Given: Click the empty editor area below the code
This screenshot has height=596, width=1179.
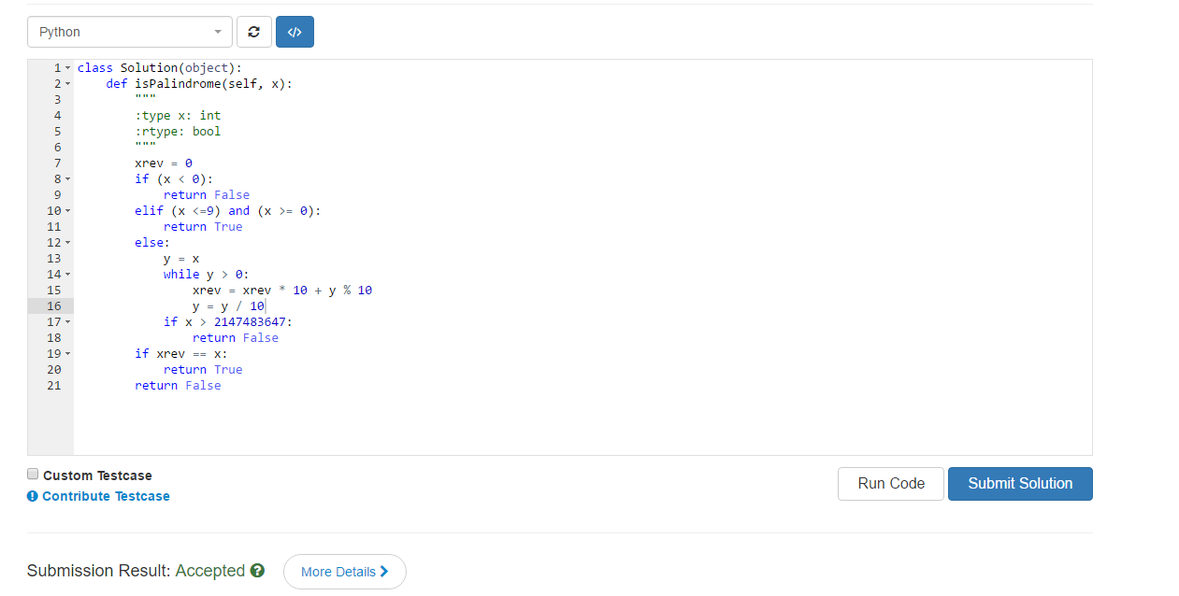Looking at the screenshot, I should coord(582,425).
